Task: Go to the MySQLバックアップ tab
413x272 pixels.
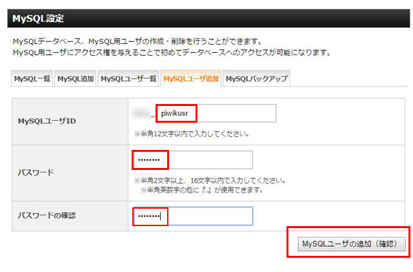Action: click(x=256, y=79)
